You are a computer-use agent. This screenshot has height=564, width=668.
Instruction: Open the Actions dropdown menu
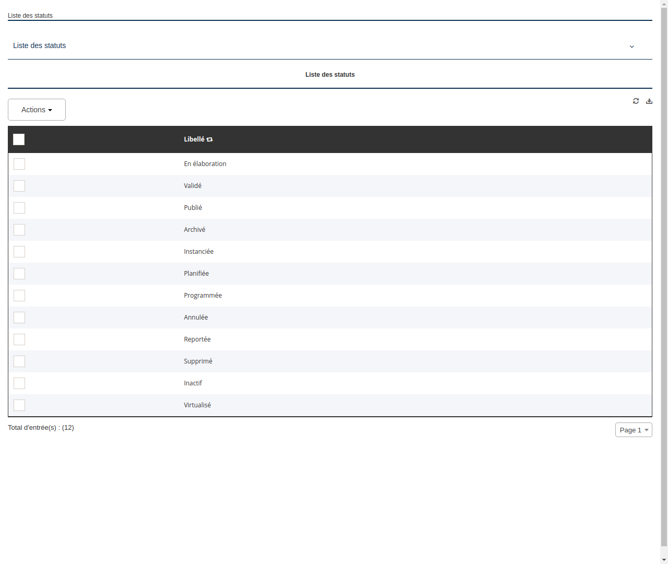(37, 110)
